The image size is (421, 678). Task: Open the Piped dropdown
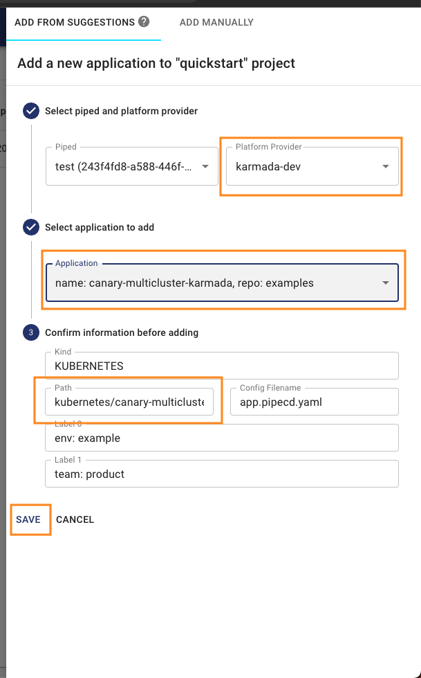pos(132,166)
